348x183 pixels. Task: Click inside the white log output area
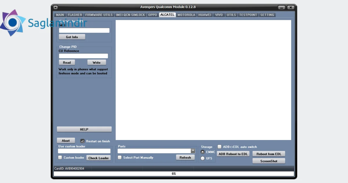[x=203, y=80]
